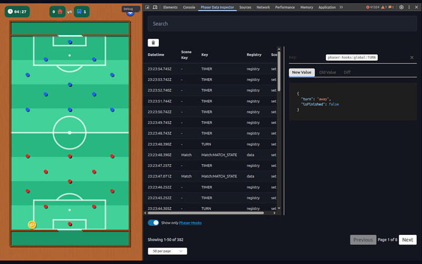Click the red goalkeeper piece

(x=70, y=224)
